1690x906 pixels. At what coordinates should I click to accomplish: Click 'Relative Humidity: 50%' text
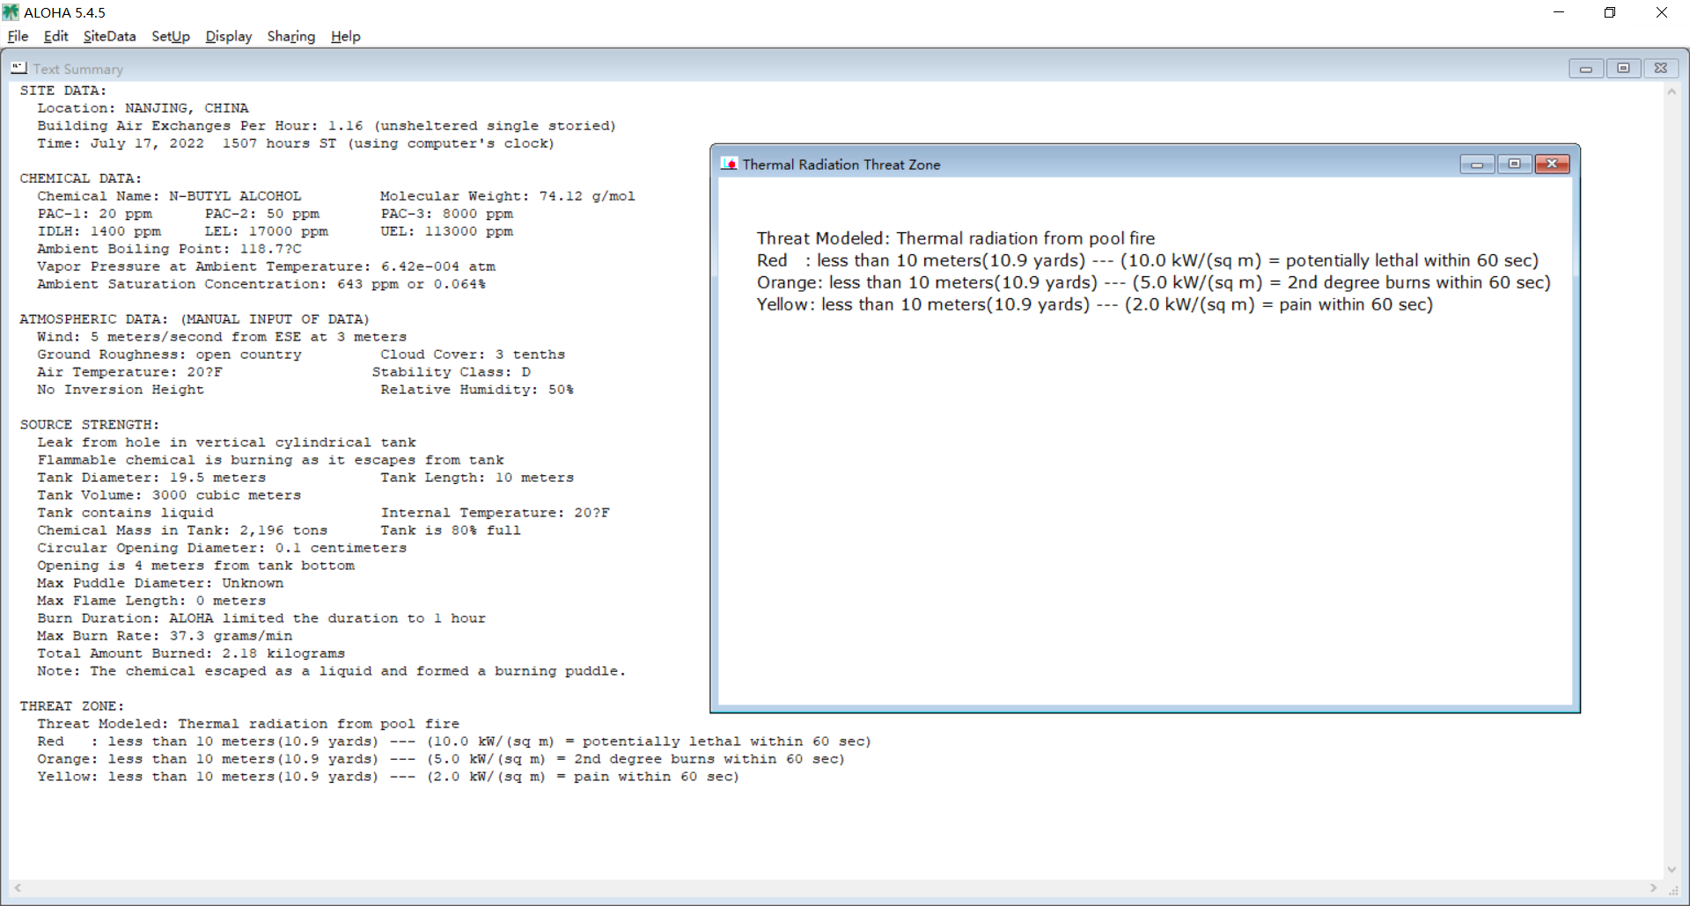pyautogui.click(x=477, y=390)
